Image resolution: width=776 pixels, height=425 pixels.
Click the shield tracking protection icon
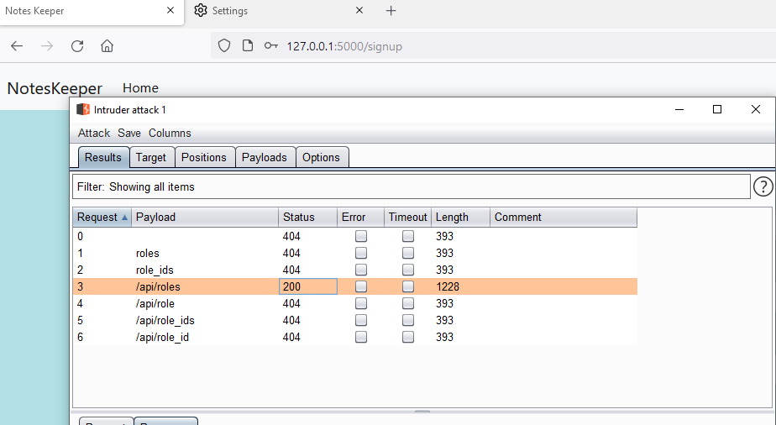[x=224, y=46]
